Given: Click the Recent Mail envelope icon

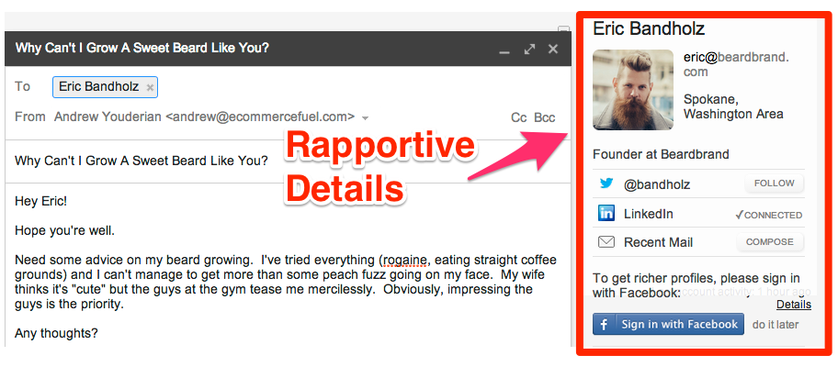Looking at the screenshot, I should [606, 242].
